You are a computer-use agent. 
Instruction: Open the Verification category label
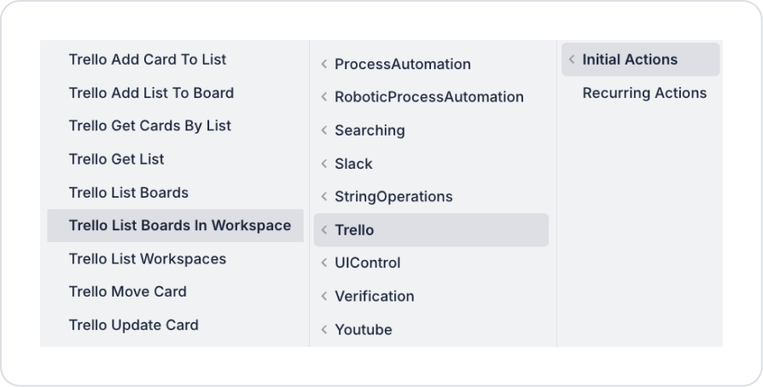click(374, 296)
